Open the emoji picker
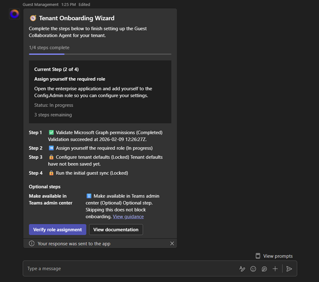319x282 pixels. click(253, 269)
